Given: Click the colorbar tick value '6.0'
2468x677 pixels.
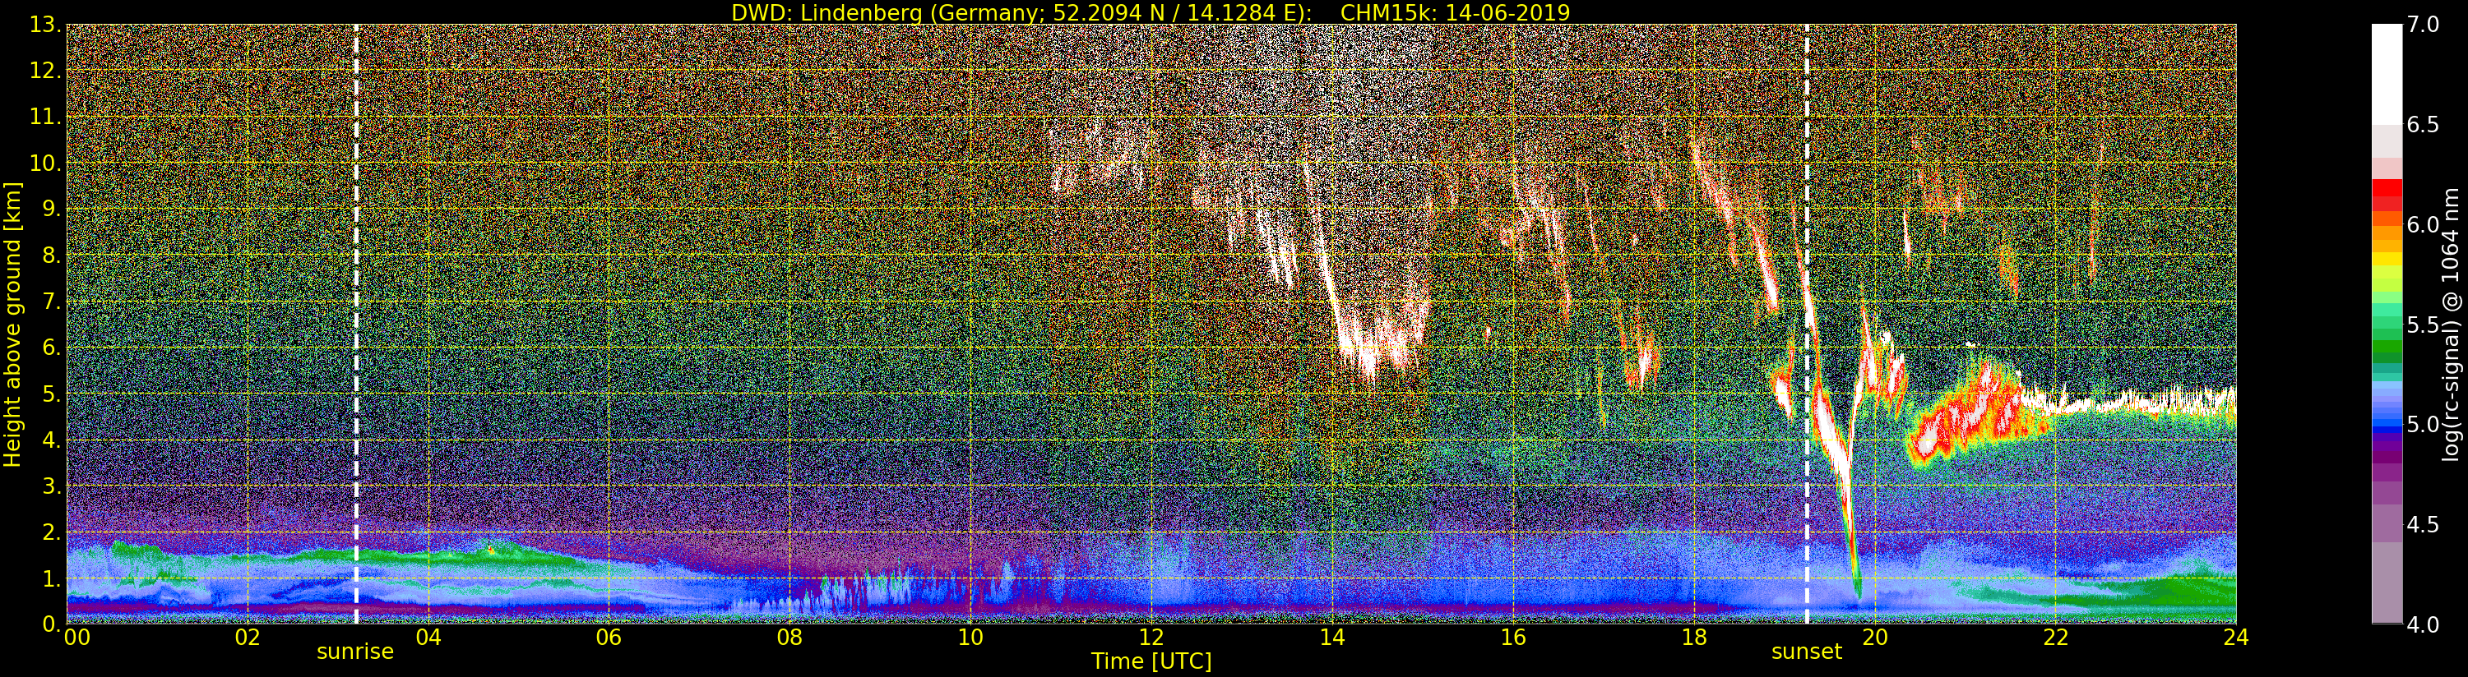Looking at the screenshot, I should tap(2422, 224).
